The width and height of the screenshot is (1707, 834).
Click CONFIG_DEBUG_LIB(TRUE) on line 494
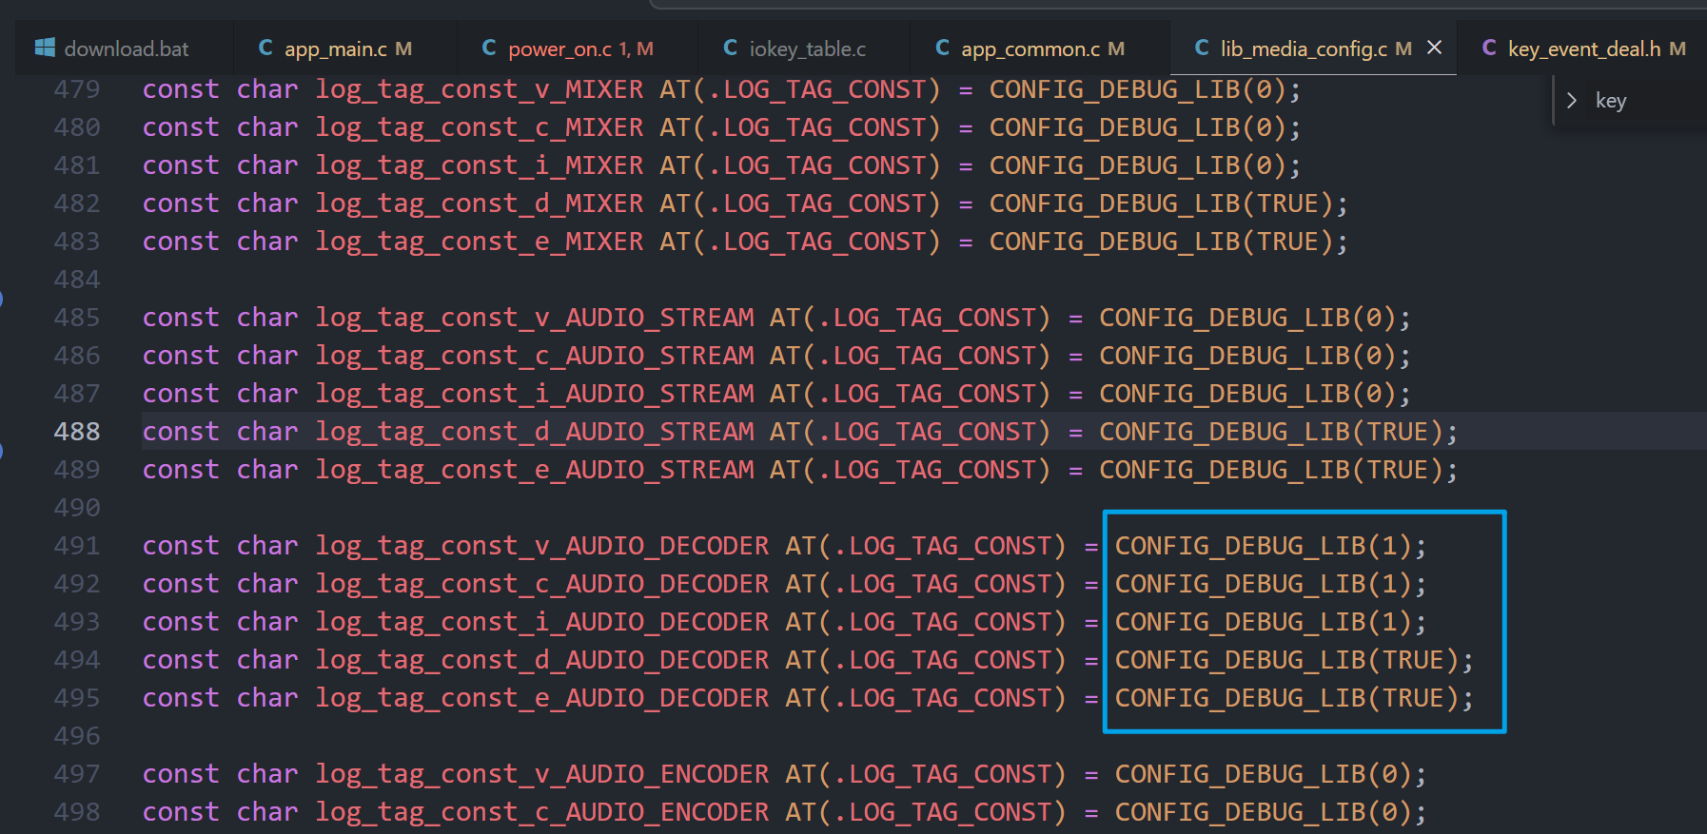click(x=1286, y=660)
